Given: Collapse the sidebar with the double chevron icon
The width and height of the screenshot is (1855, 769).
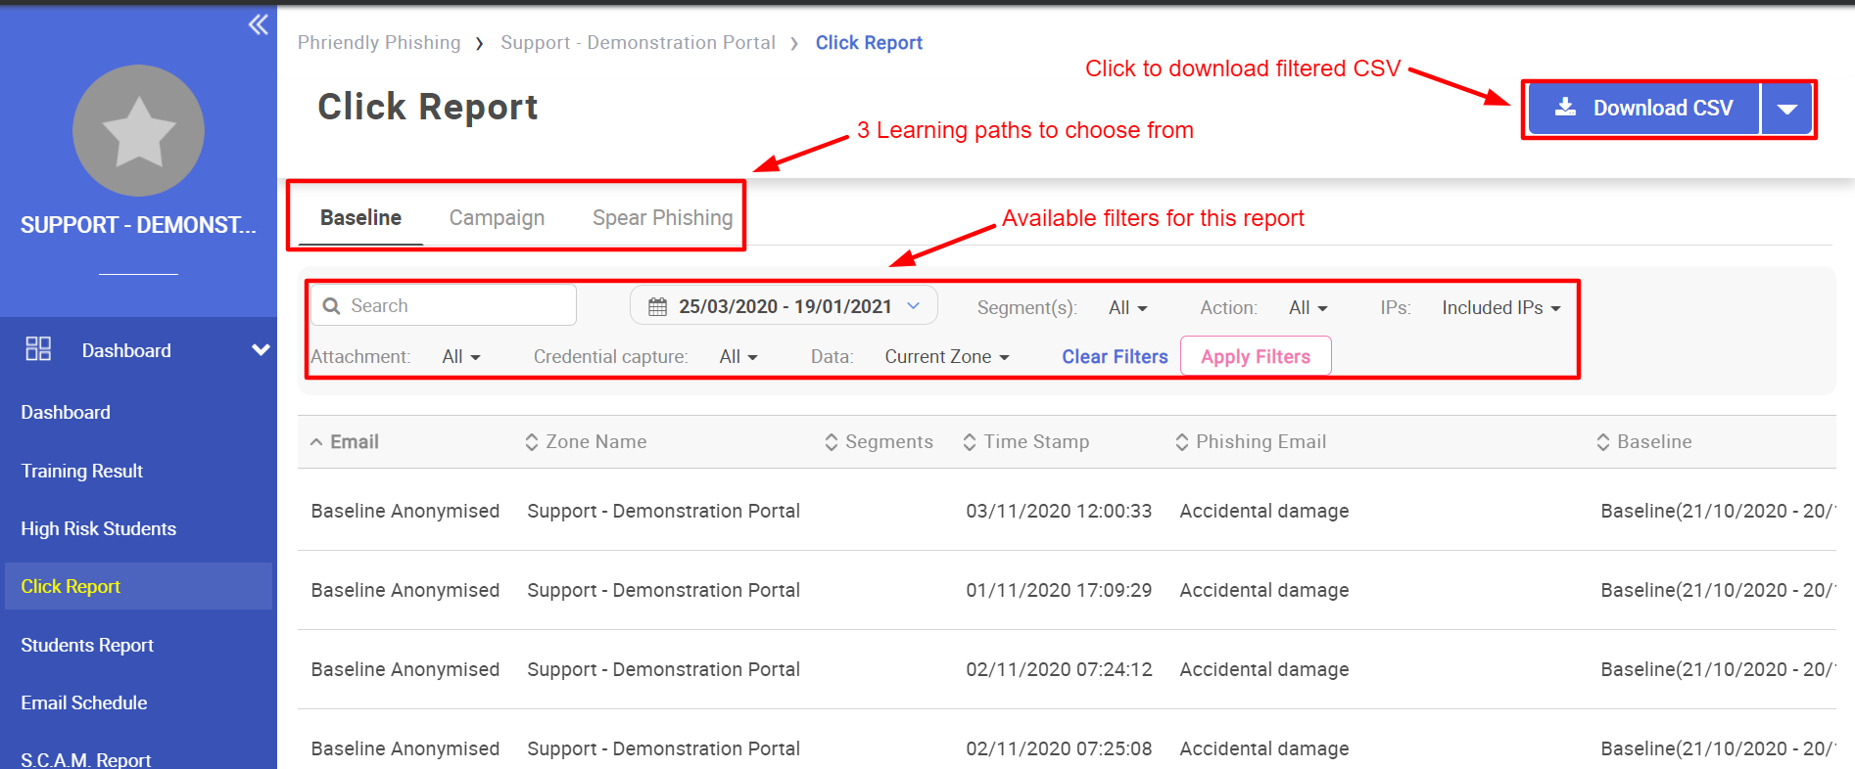Looking at the screenshot, I should pos(259,24).
